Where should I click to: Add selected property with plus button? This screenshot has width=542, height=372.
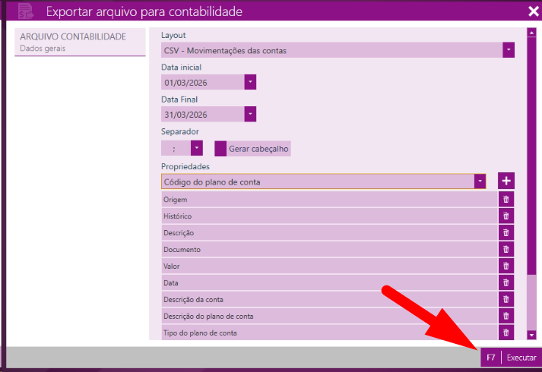pyautogui.click(x=506, y=181)
